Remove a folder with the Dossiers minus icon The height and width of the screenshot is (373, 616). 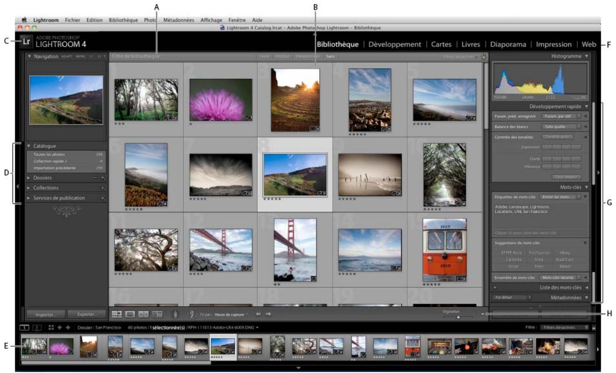tap(95, 178)
